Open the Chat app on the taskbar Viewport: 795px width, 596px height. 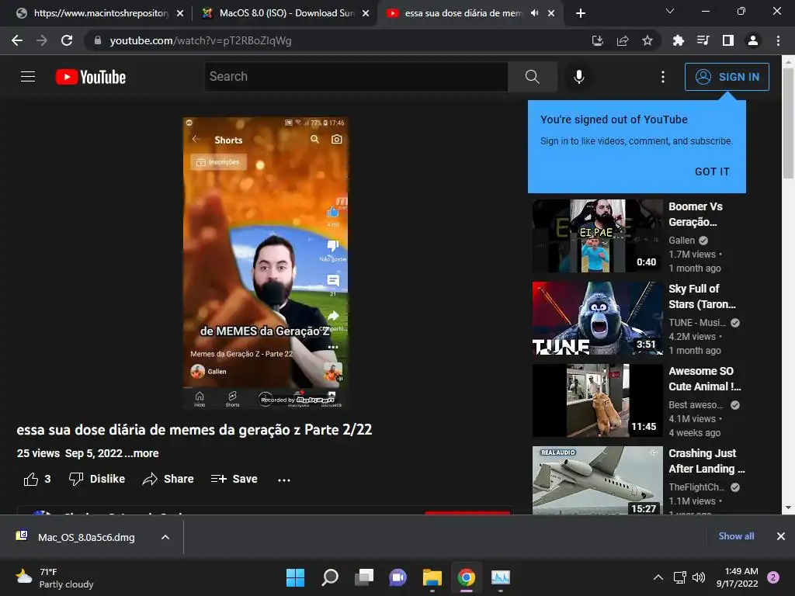click(x=398, y=577)
